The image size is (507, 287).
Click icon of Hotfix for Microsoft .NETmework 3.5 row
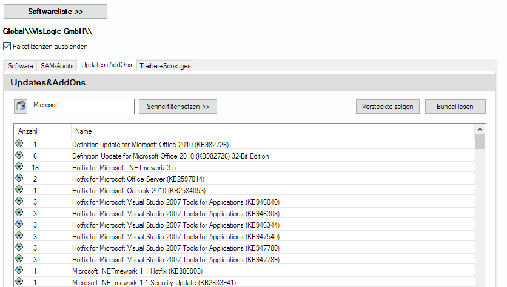(x=19, y=167)
